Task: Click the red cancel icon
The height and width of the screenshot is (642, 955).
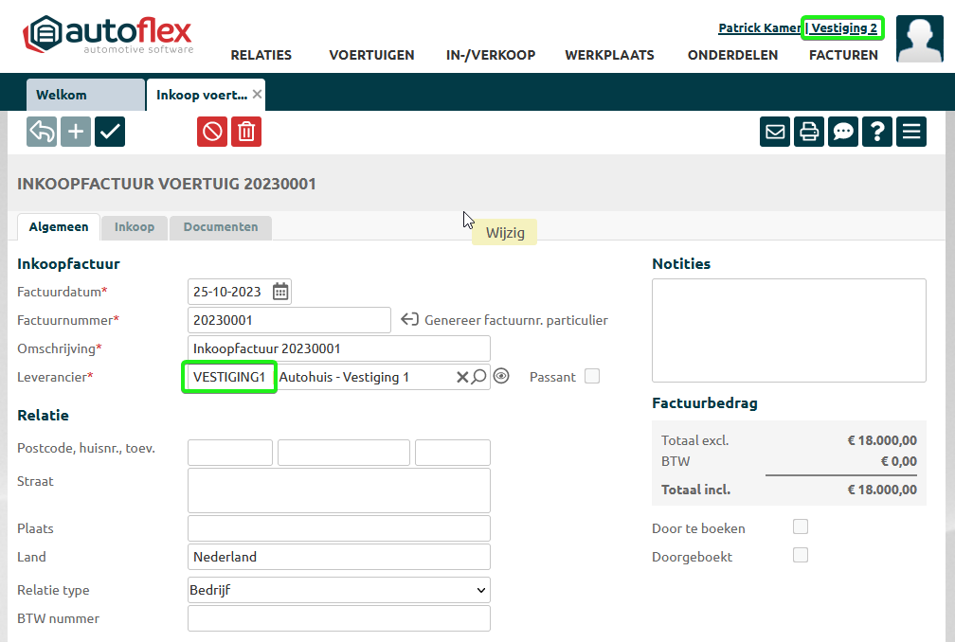Action: 212,132
